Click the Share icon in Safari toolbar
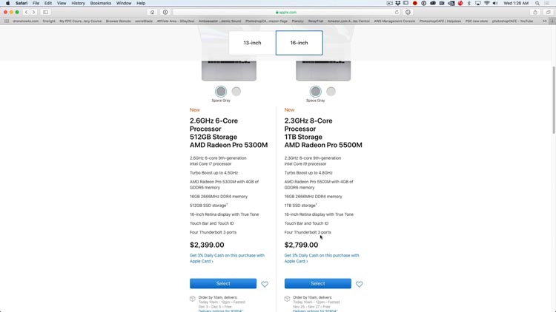This screenshot has width=556, height=312. click(x=535, y=12)
